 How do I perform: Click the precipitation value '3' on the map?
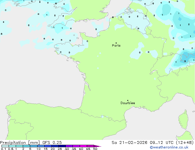(185, 61)
